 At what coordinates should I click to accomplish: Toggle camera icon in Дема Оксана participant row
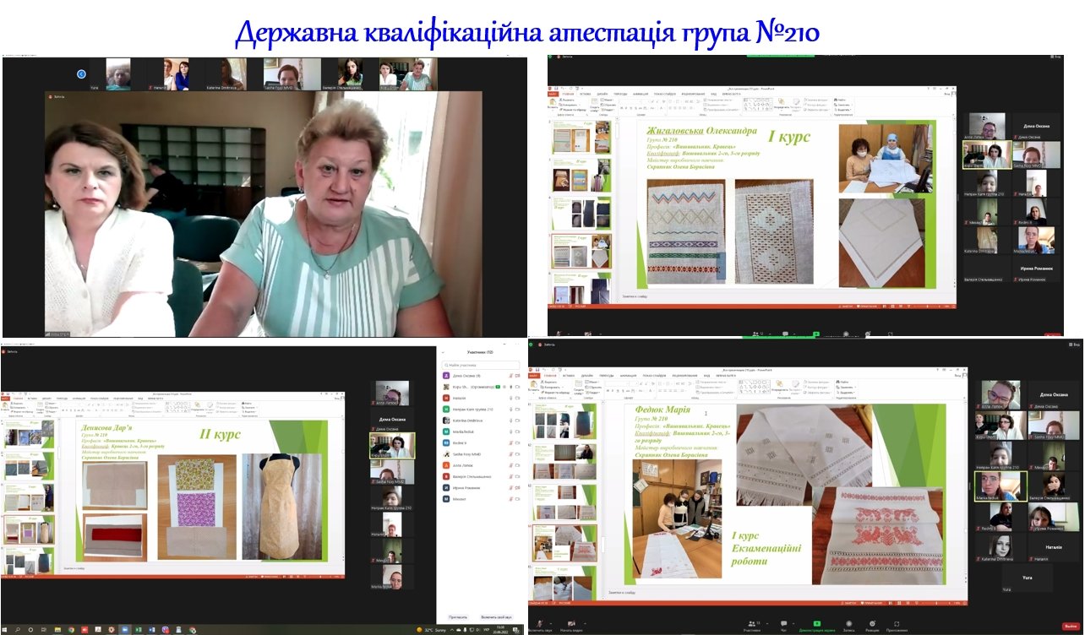(518, 376)
